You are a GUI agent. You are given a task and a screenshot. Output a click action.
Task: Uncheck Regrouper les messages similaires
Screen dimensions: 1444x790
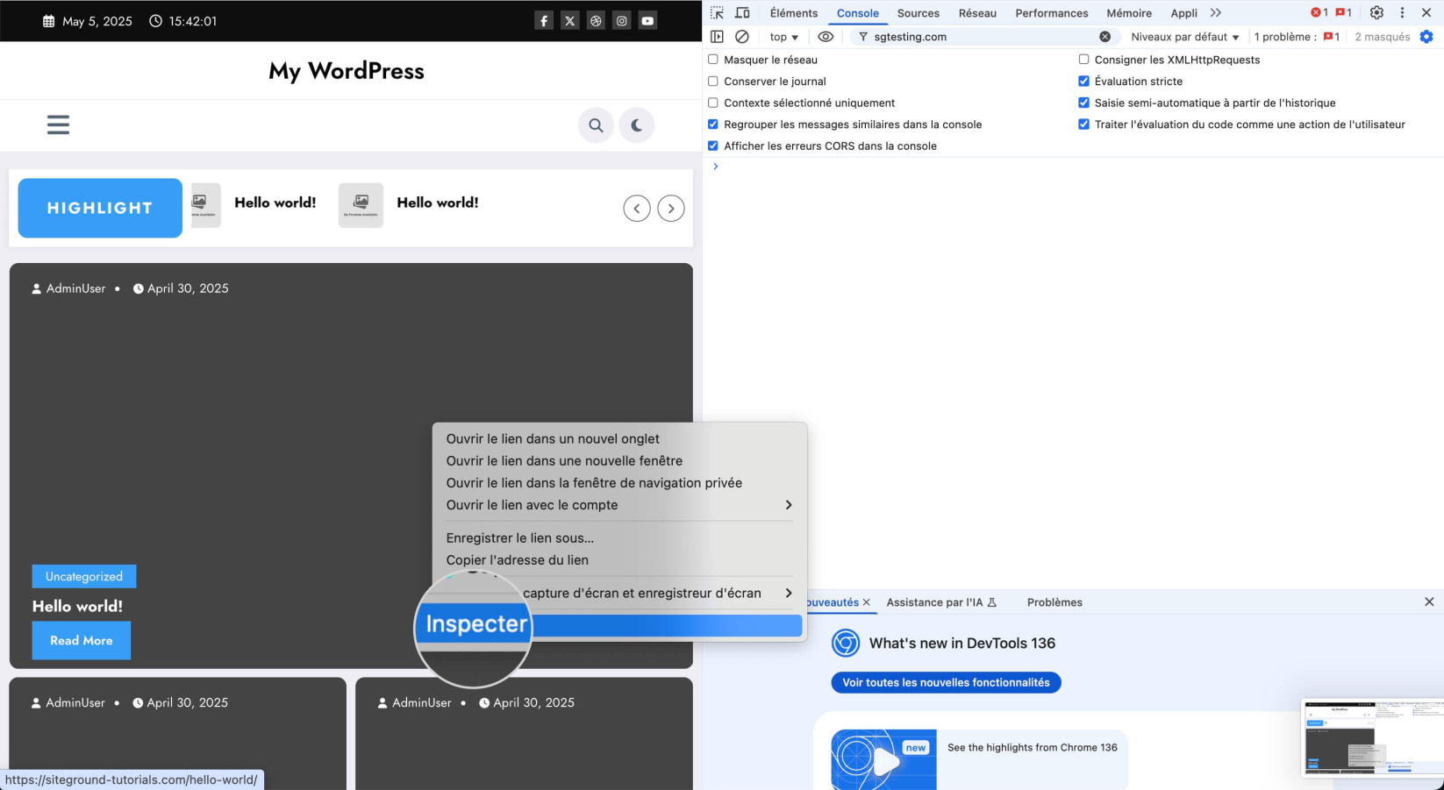click(713, 125)
